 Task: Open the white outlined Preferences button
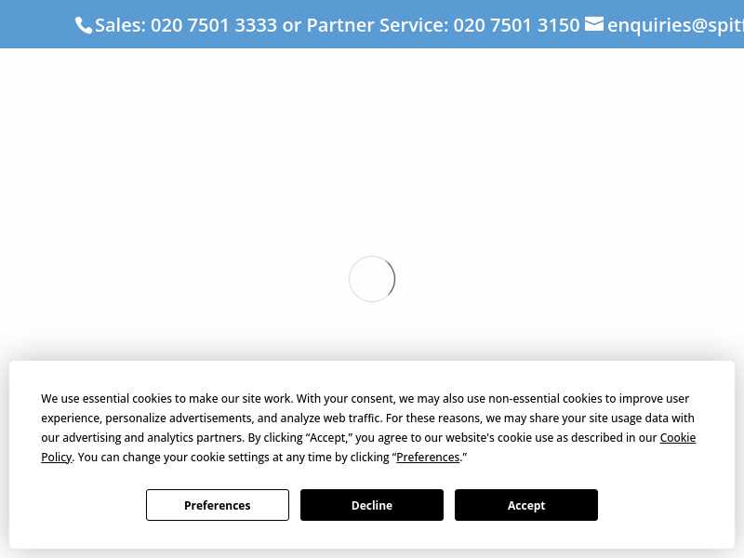(x=218, y=505)
